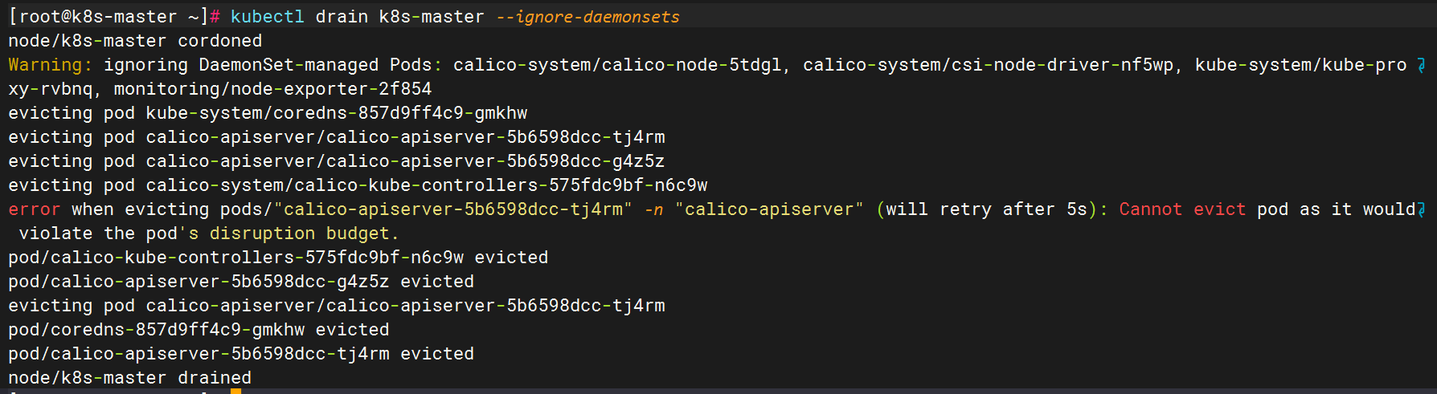The height and width of the screenshot is (394, 1437).
Task: Click "monitoring/node-exporter-2f854" text
Action: pos(272,89)
